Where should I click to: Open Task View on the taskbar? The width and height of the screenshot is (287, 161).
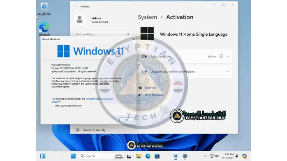[129, 156]
